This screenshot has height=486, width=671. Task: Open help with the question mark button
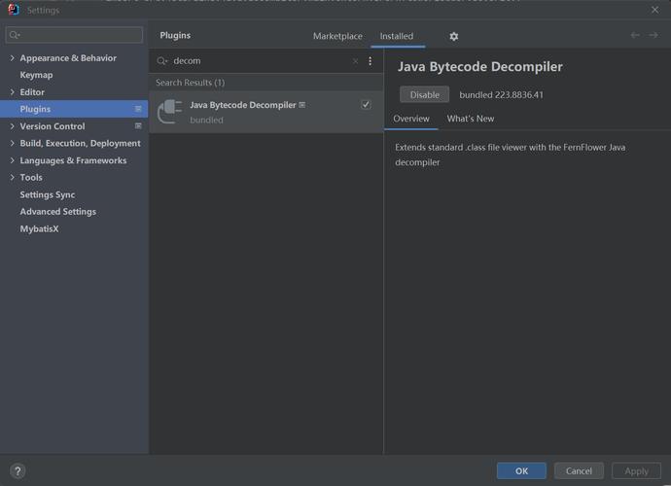pyautogui.click(x=18, y=471)
